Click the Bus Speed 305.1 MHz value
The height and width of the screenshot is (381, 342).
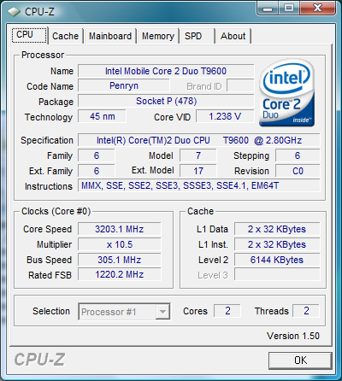[x=120, y=260]
